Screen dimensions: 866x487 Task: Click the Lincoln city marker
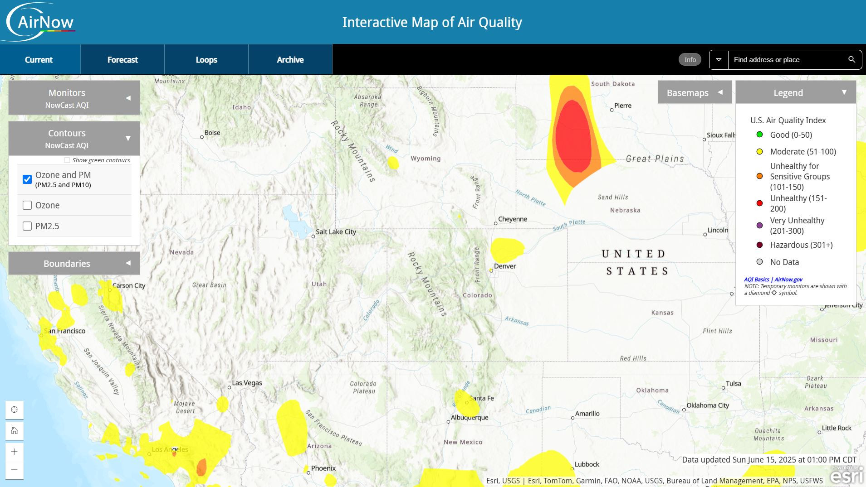(705, 234)
